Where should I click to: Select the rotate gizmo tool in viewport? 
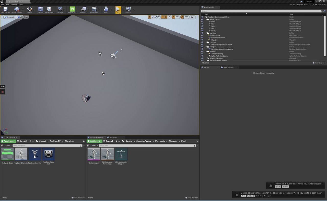tap(153, 17)
